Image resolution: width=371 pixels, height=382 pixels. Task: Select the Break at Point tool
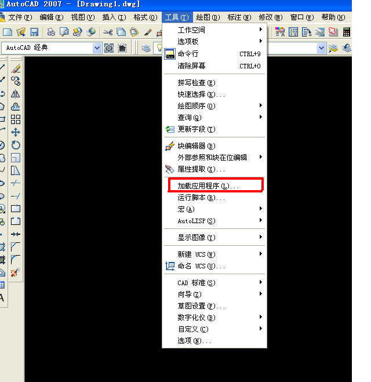16,209
